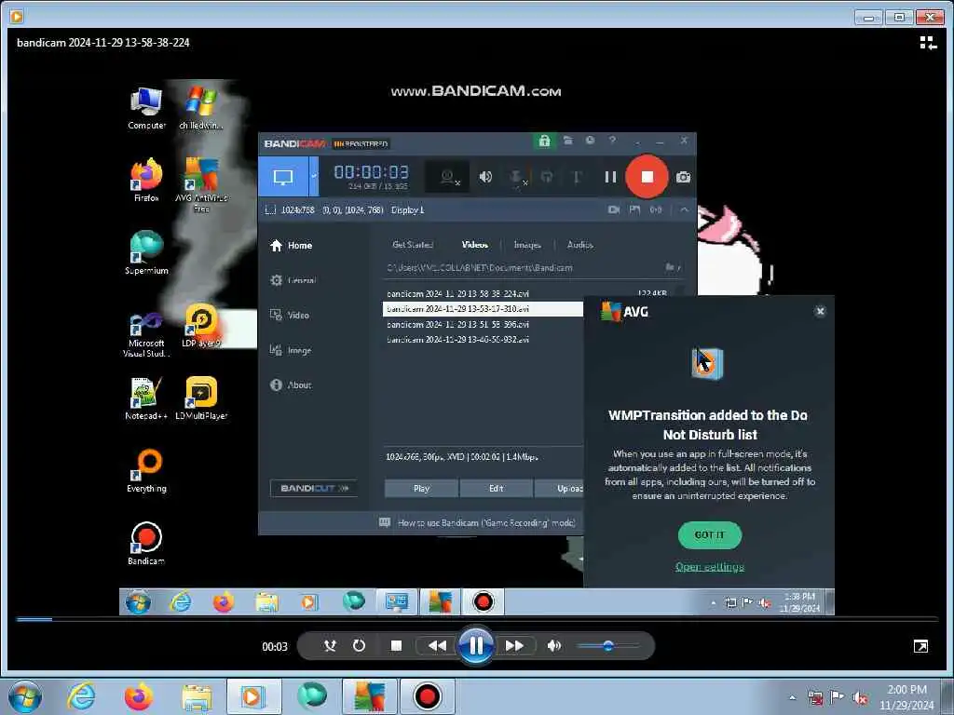Skip forward with the fast-forward button

tap(514, 646)
